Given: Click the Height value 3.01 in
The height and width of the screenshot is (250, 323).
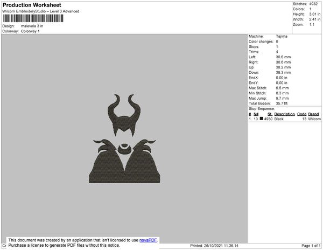Looking at the screenshot, I should point(315,14).
